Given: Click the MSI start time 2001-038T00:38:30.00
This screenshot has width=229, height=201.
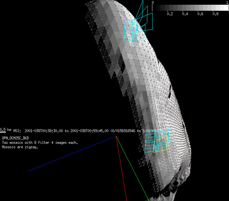Looking at the screenshot, I should (44, 131).
